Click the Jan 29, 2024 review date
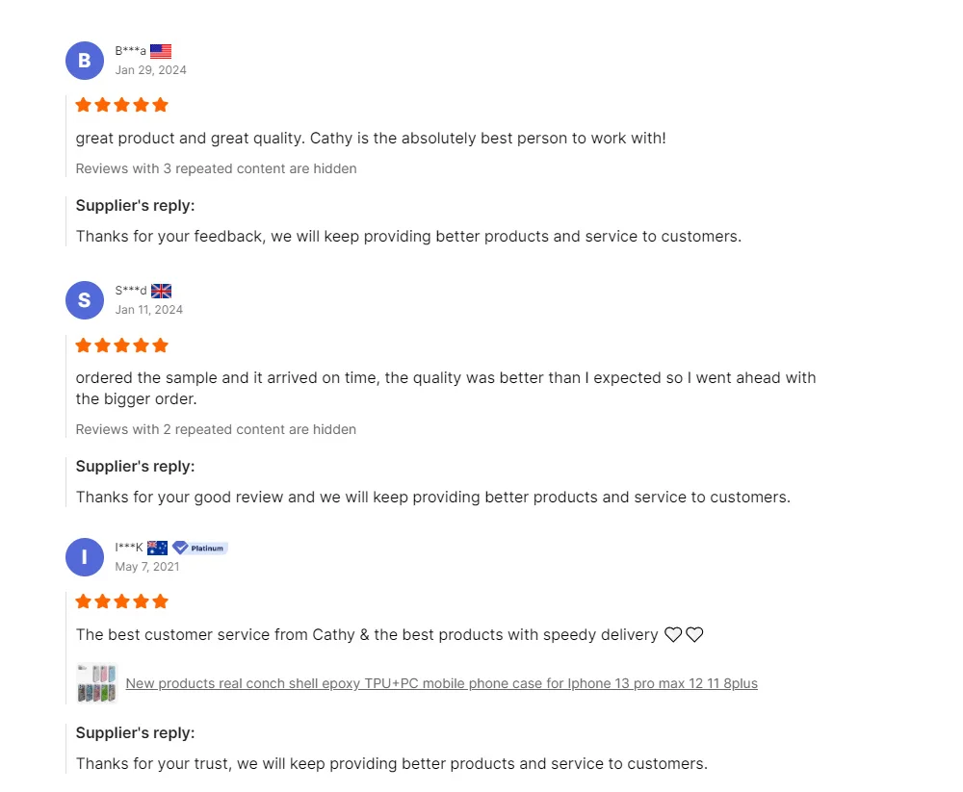Image resolution: width=963 pixels, height=792 pixels. point(150,70)
